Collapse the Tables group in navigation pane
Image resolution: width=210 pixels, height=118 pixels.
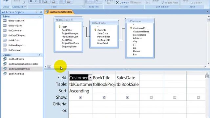click(39, 17)
